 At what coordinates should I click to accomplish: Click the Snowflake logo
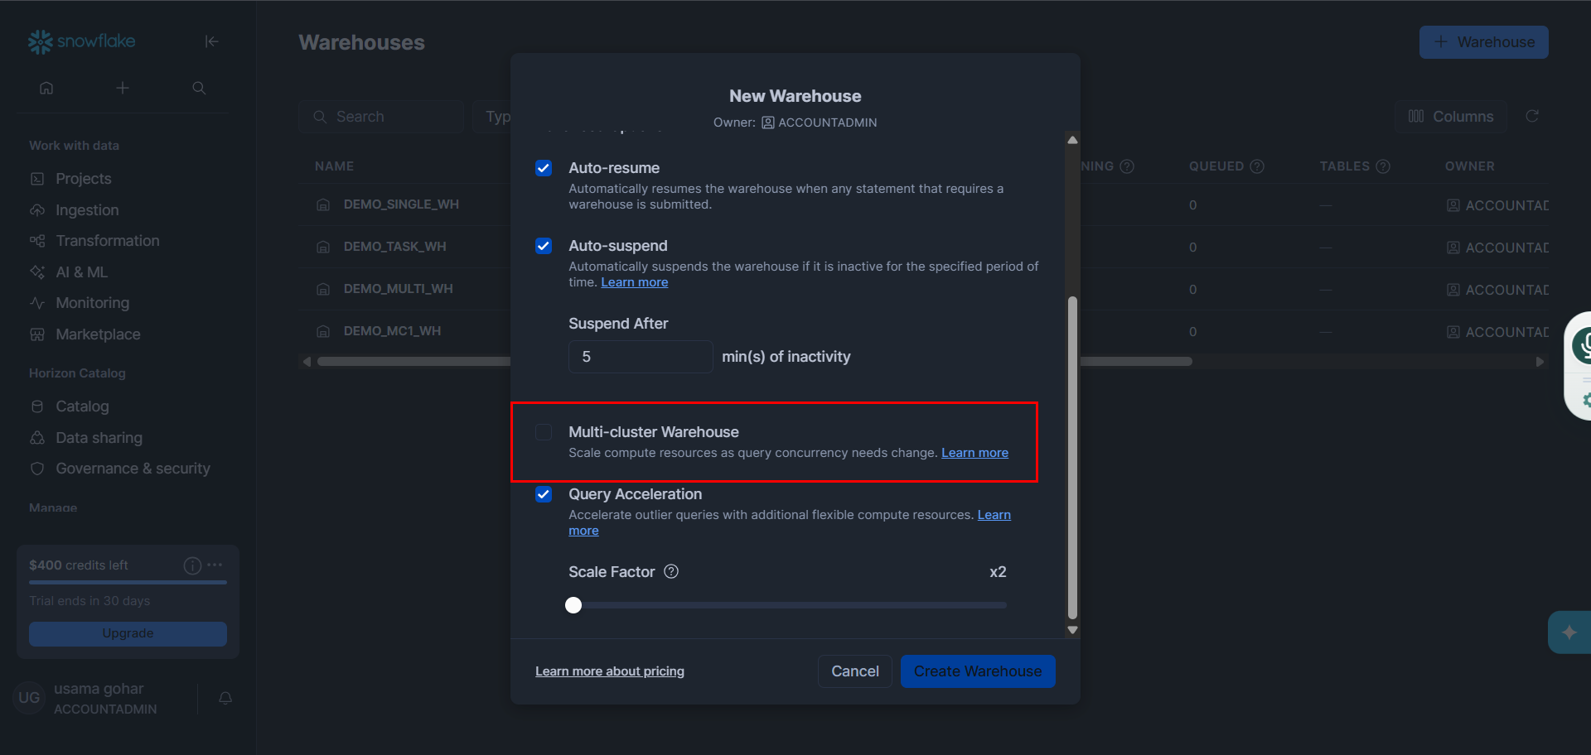point(81,41)
